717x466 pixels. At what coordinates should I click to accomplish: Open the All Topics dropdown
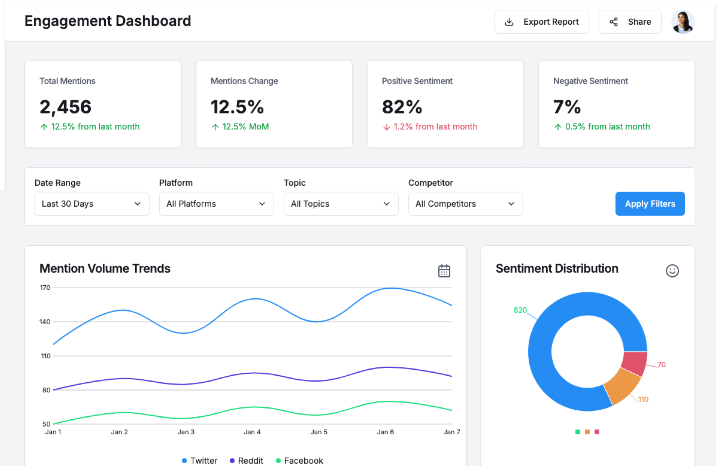pos(341,204)
